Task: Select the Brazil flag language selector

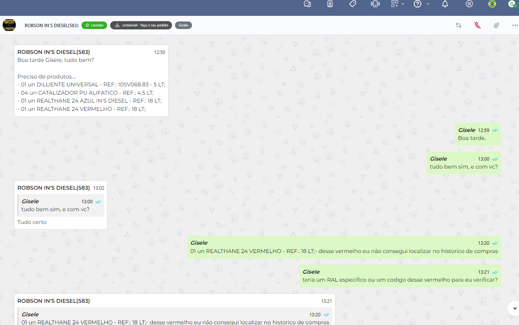Action: pos(492,4)
